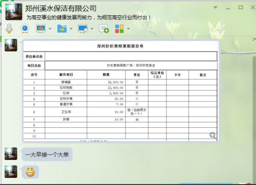Expand the apps grid dropdown arrow

(129, 29)
